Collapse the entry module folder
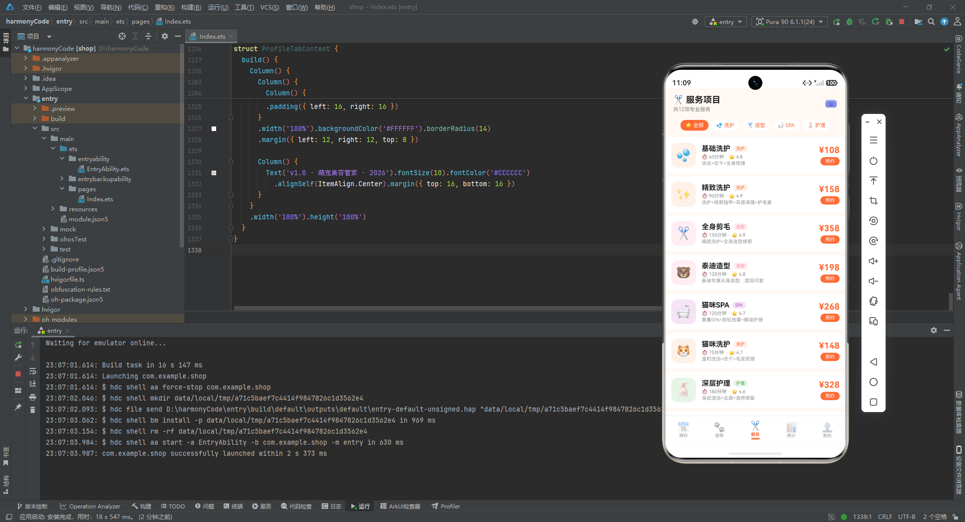This screenshot has height=522, width=965. (26, 98)
